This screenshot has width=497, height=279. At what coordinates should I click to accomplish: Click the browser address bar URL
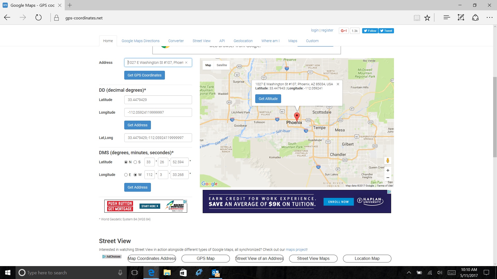click(x=84, y=18)
